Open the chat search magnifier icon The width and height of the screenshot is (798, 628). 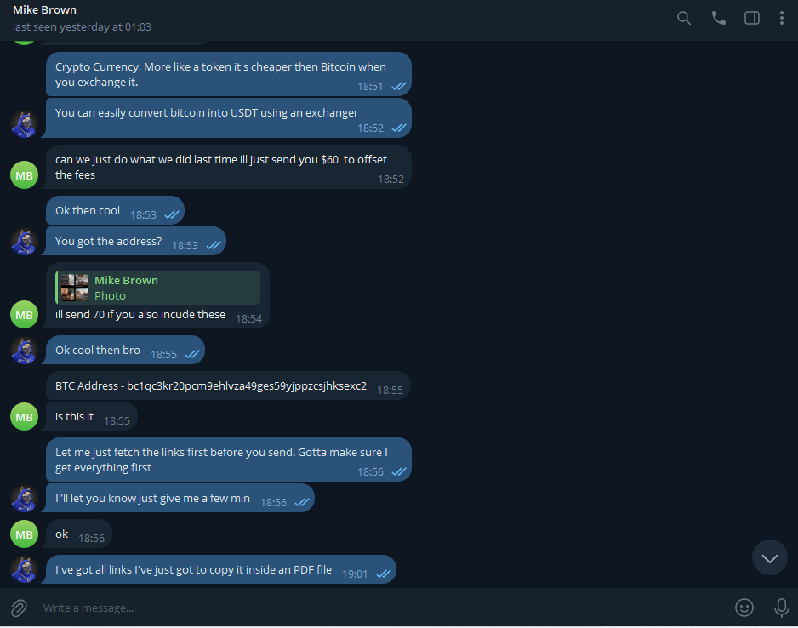(684, 19)
